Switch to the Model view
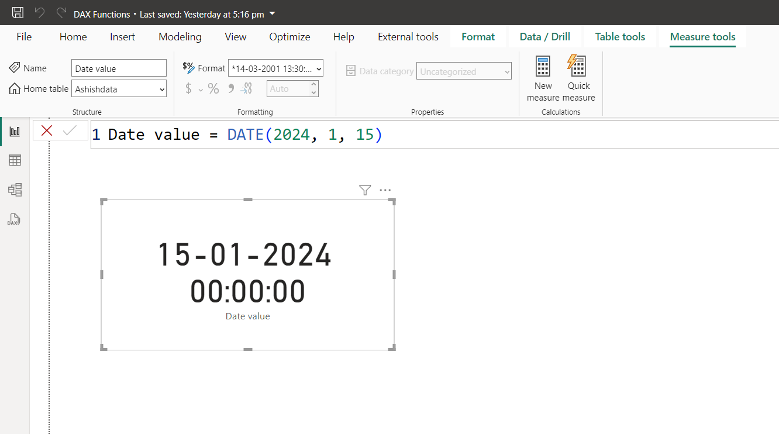 coord(15,190)
